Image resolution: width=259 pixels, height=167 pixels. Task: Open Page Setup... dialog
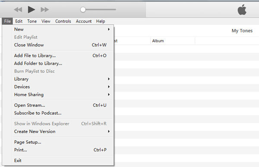pos(63,142)
